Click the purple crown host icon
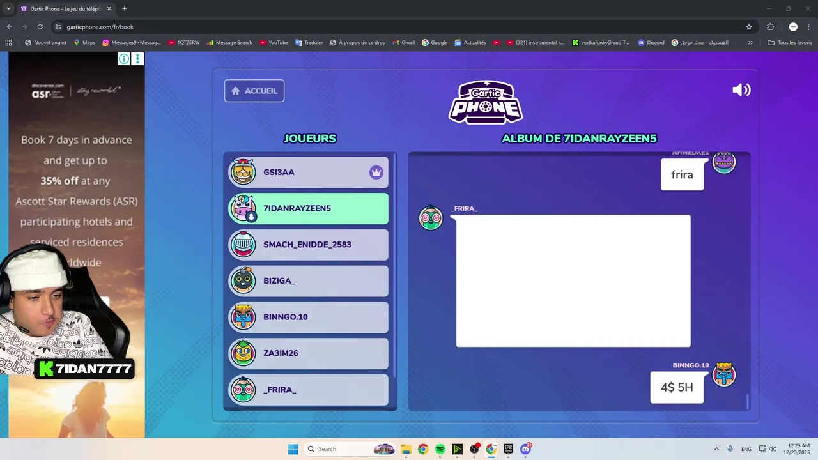The height and width of the screenshot is (460, 818). (376, 172)
